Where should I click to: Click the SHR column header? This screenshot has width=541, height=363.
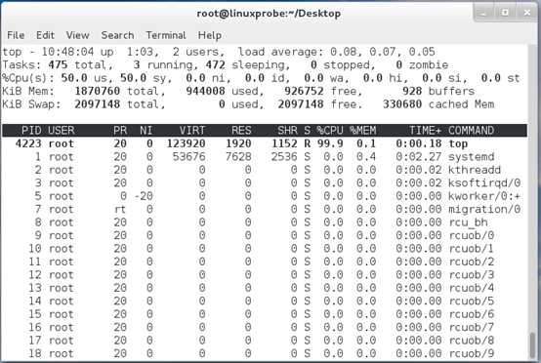click(x=287, y=131)
